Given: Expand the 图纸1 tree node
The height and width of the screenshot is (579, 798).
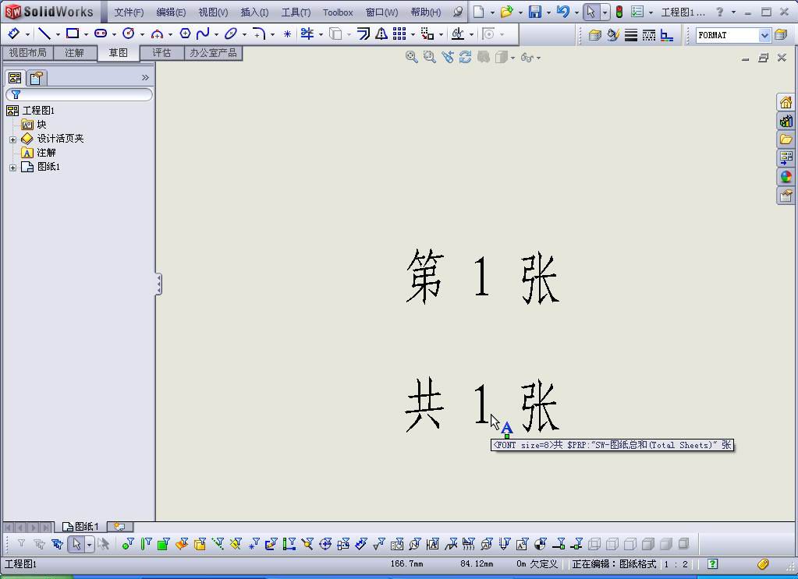Looking at the screenshot, I should coord(12,168).
